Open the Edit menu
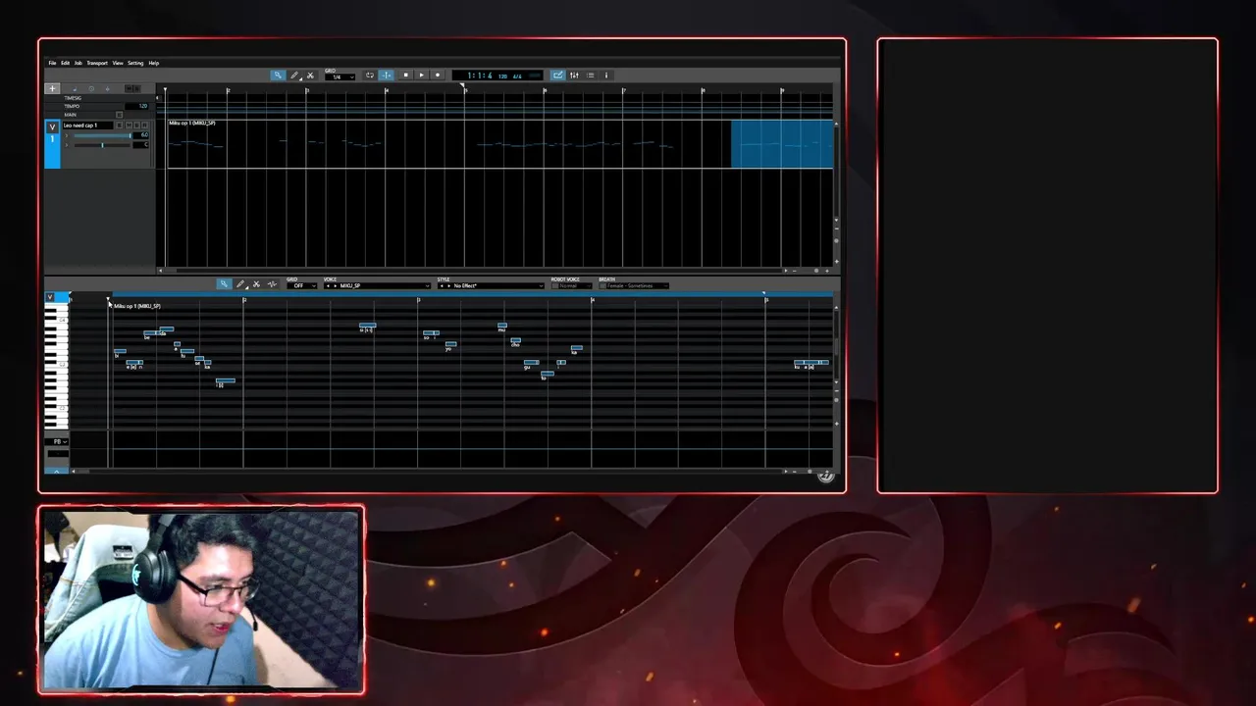This screenshot has width=1256, height=706. point(65,63)
